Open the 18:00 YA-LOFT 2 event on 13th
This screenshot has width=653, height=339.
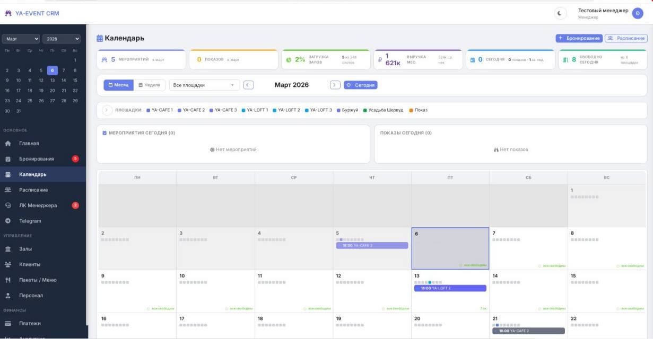point(450,288)
